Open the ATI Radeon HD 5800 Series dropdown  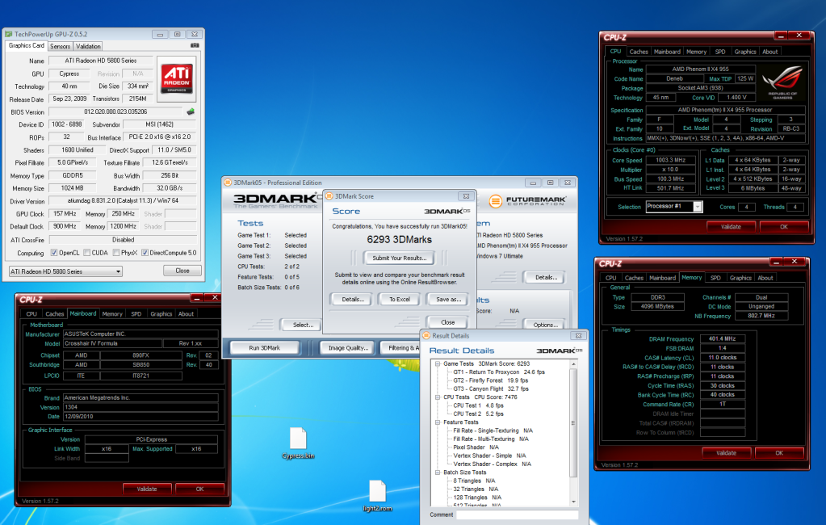[x=65, y=271]
